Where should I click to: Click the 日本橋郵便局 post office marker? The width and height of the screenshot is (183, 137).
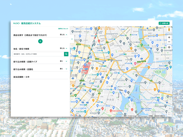(112, 60)
